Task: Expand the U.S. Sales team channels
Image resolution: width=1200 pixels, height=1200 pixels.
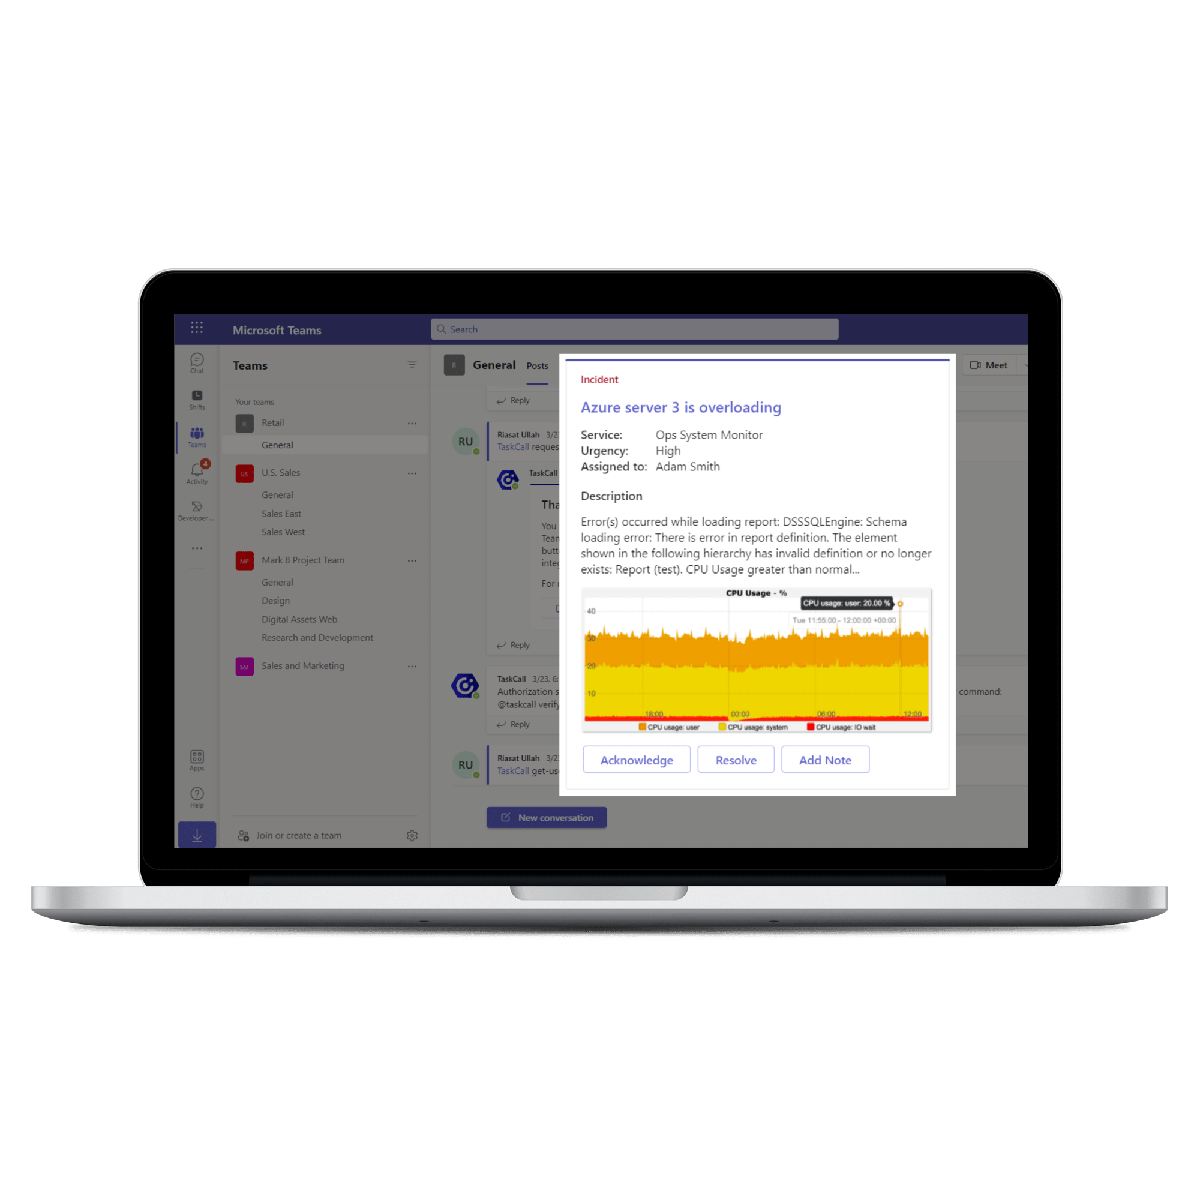Action: click(284, 473)
